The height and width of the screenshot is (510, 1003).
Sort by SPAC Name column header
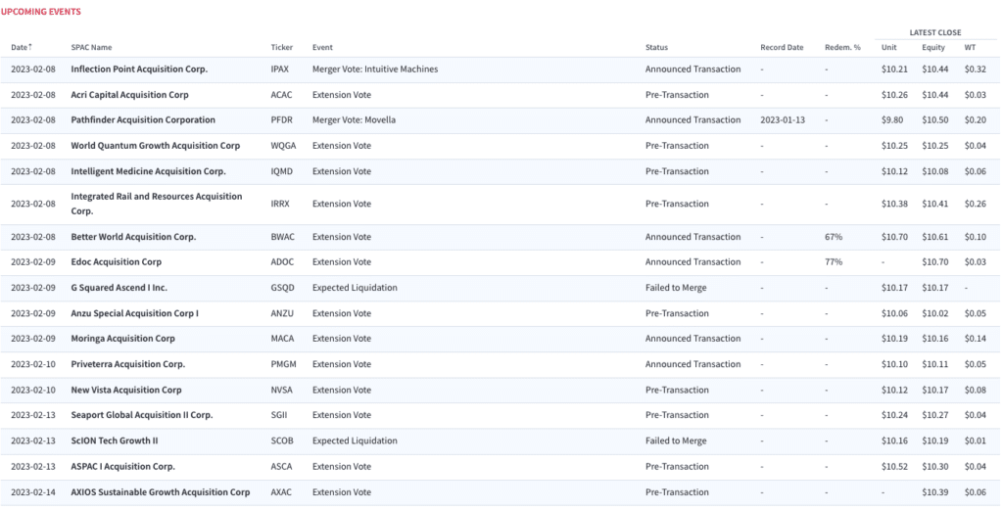(91, 47)
